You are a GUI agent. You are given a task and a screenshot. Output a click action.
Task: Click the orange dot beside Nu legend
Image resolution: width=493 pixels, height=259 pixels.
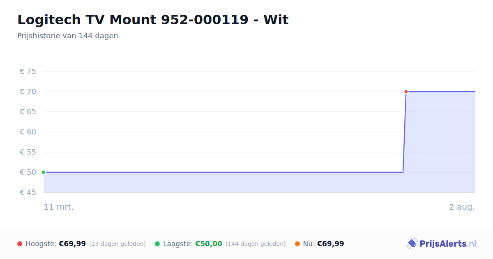pos(297,244)
